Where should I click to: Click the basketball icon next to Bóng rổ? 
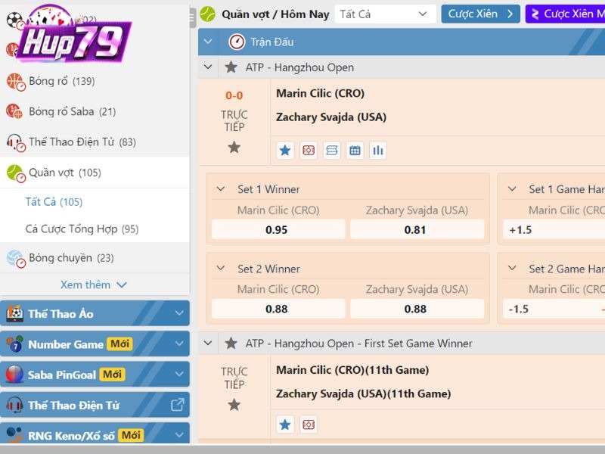[x=15, y=82]
